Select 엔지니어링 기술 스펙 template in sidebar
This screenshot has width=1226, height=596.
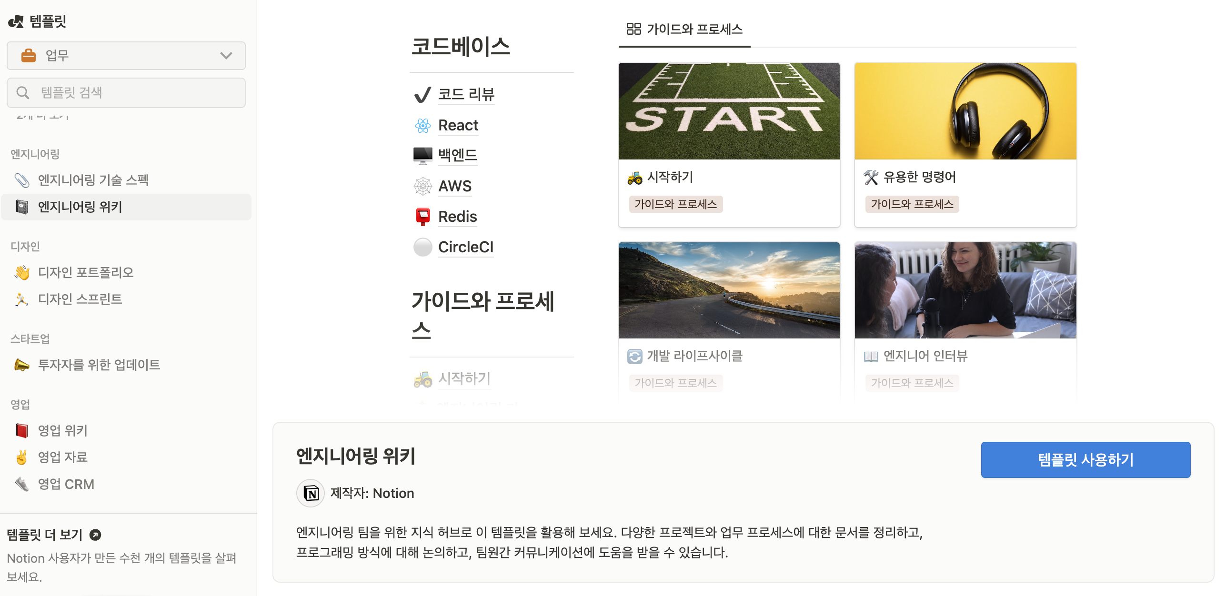[x=93, y=180]
